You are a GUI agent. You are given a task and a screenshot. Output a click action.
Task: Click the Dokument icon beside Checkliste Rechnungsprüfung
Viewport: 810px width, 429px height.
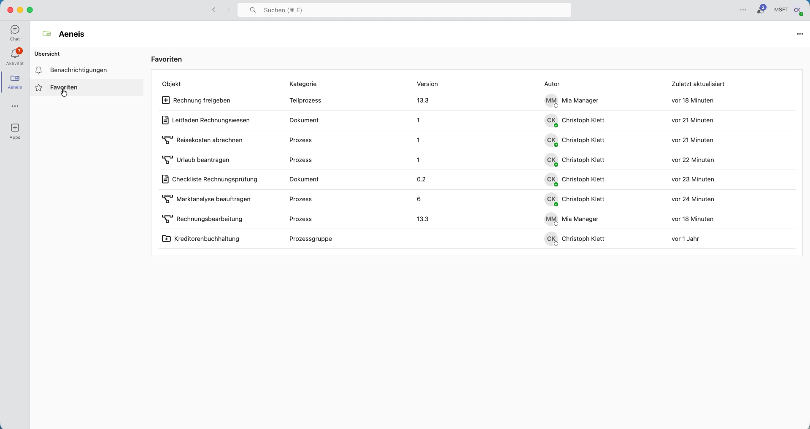(x=166, y=179)
